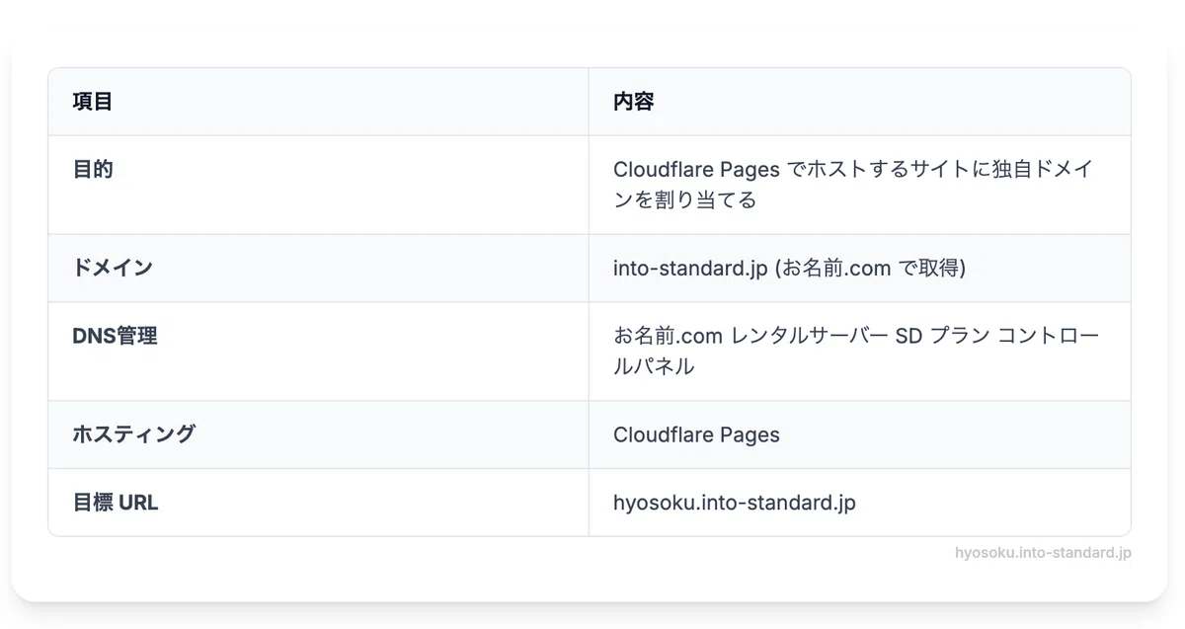Viewport: 1185px width, 629px height.
Task: Select the Cloudflare Pages hosting value cell
Action: (x=859, y=434)
